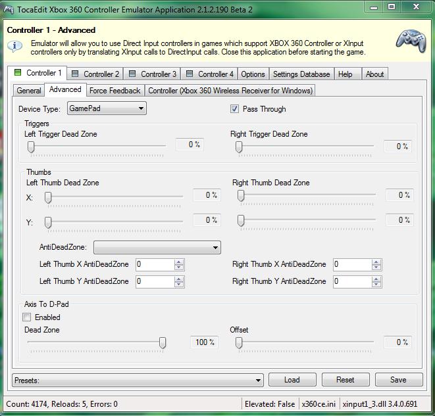
Task: Decrease Left Thumb X AntiDeadZone with down arrow
Action: tap(179, 267)
